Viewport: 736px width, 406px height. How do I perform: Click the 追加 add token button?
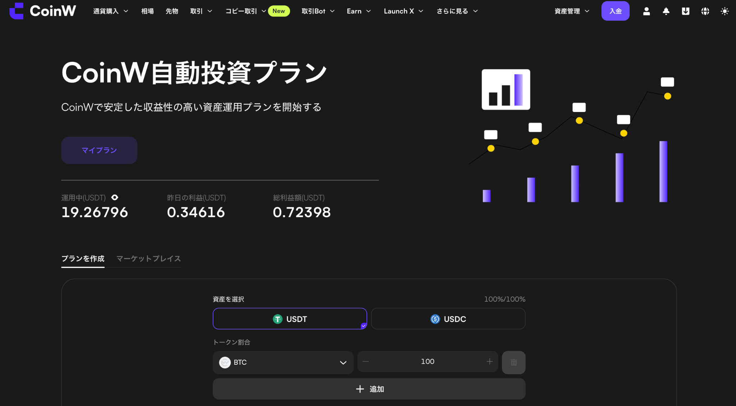tap(369, 389)
